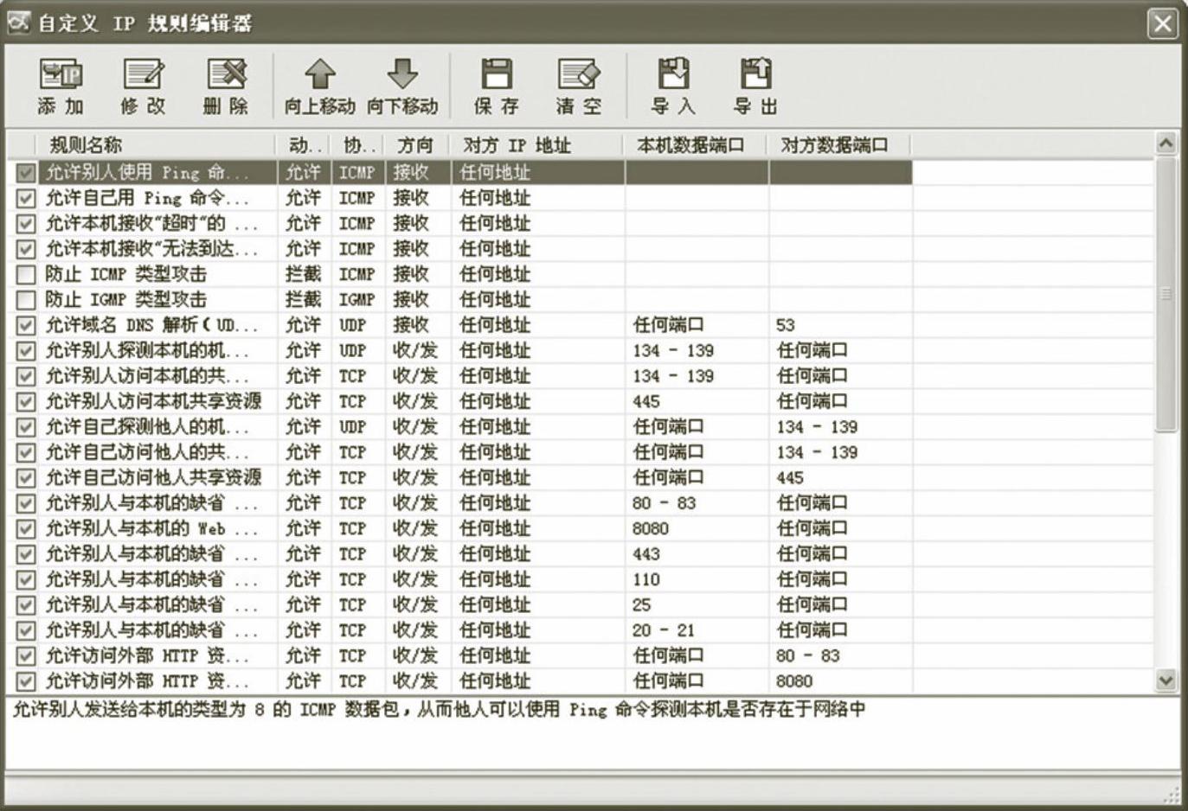Click the app icon in the title bar
Screen dimensions: 1188x811
(18, 22)
